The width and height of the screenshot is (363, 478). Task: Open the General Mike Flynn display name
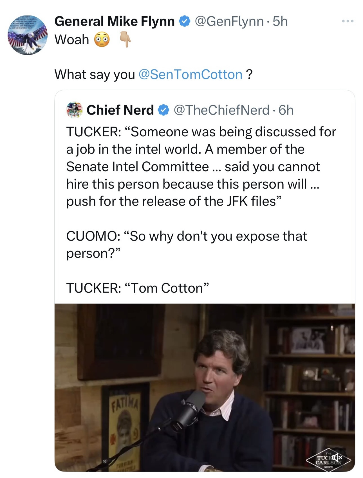point(114,22)
